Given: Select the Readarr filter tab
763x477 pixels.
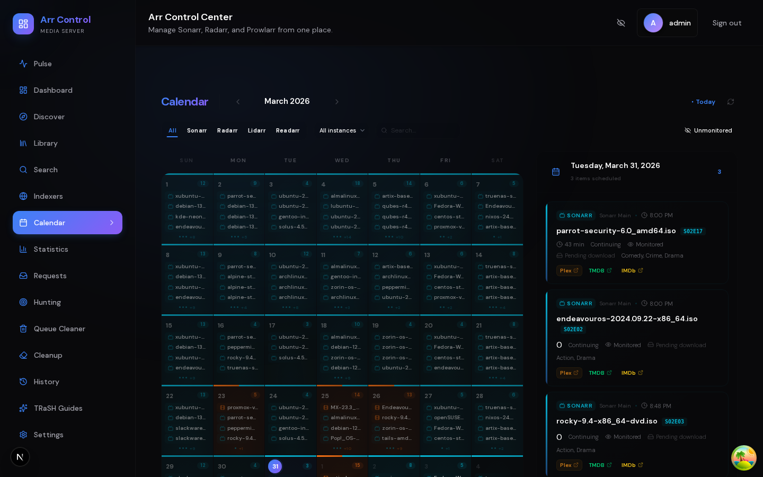Looking at the screenshot, I should 288,130.
